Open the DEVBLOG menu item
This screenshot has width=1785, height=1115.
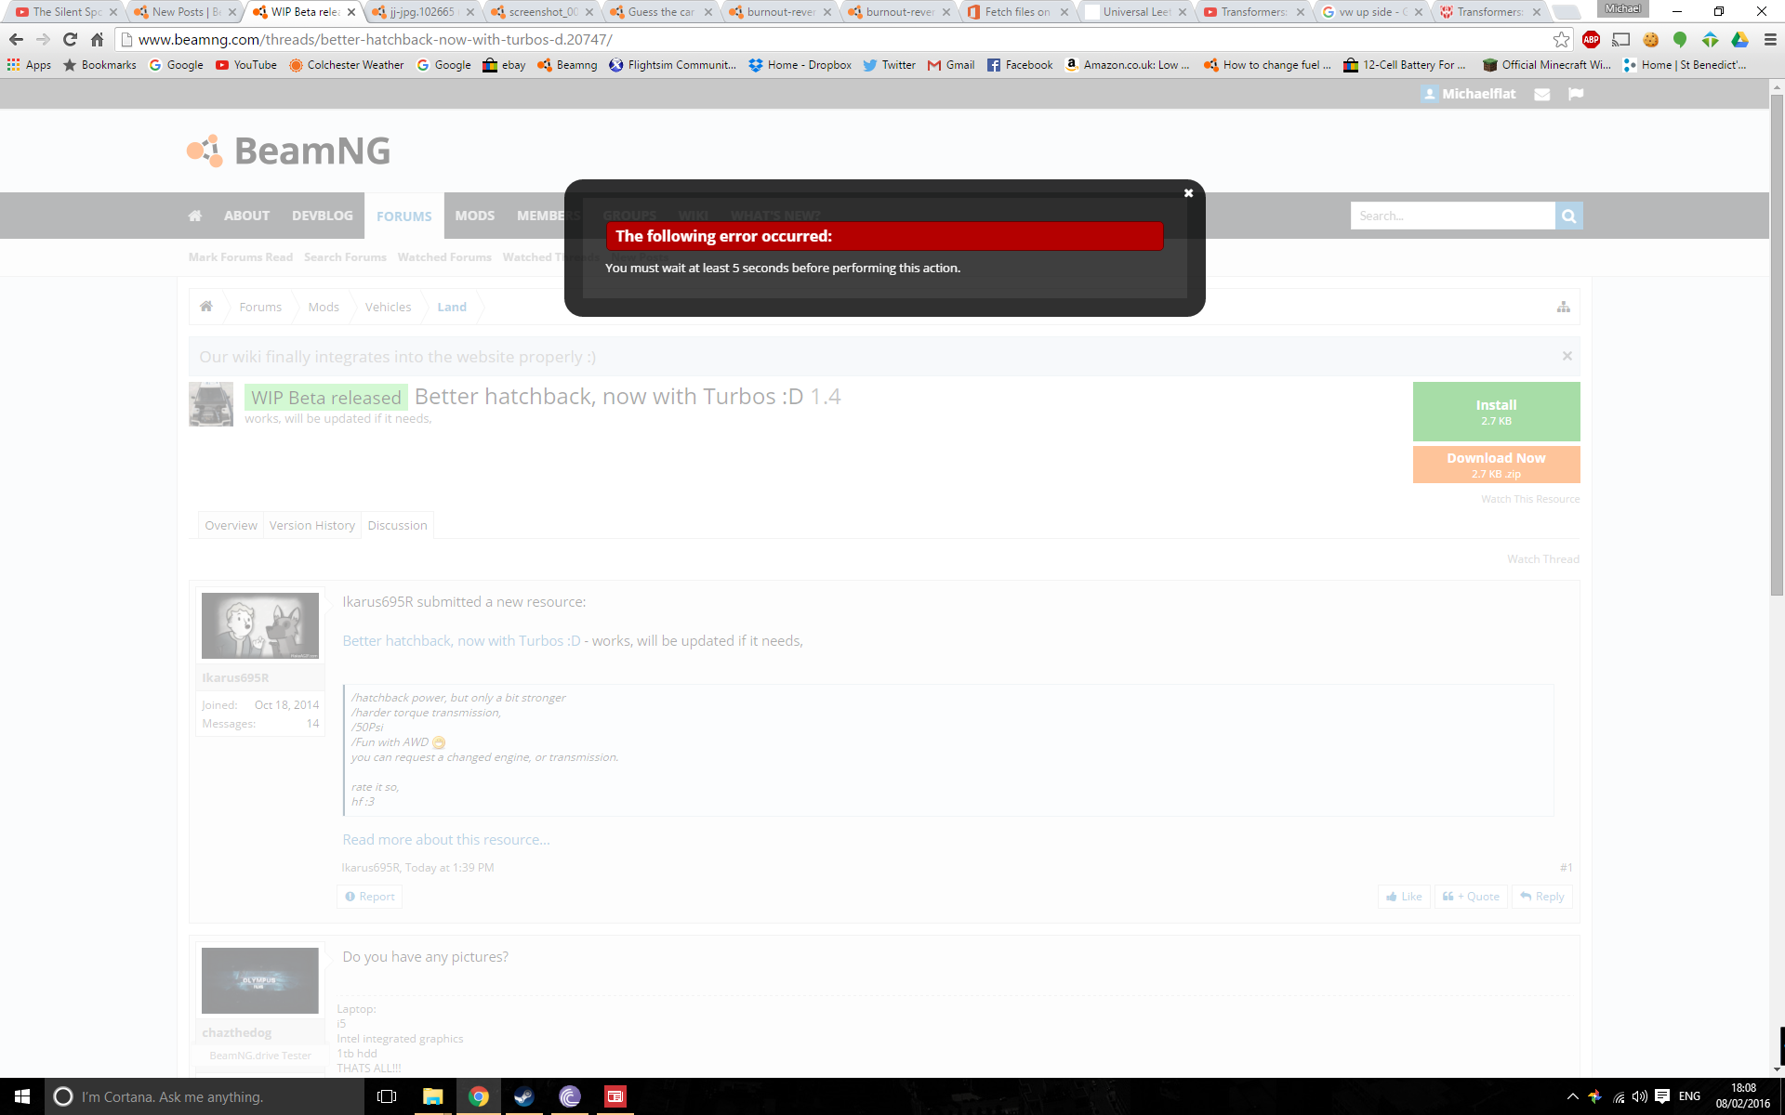coord(323,216)
